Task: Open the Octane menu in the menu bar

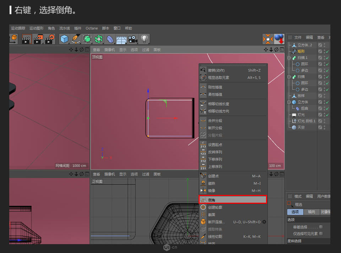Action: pos(92,28)
